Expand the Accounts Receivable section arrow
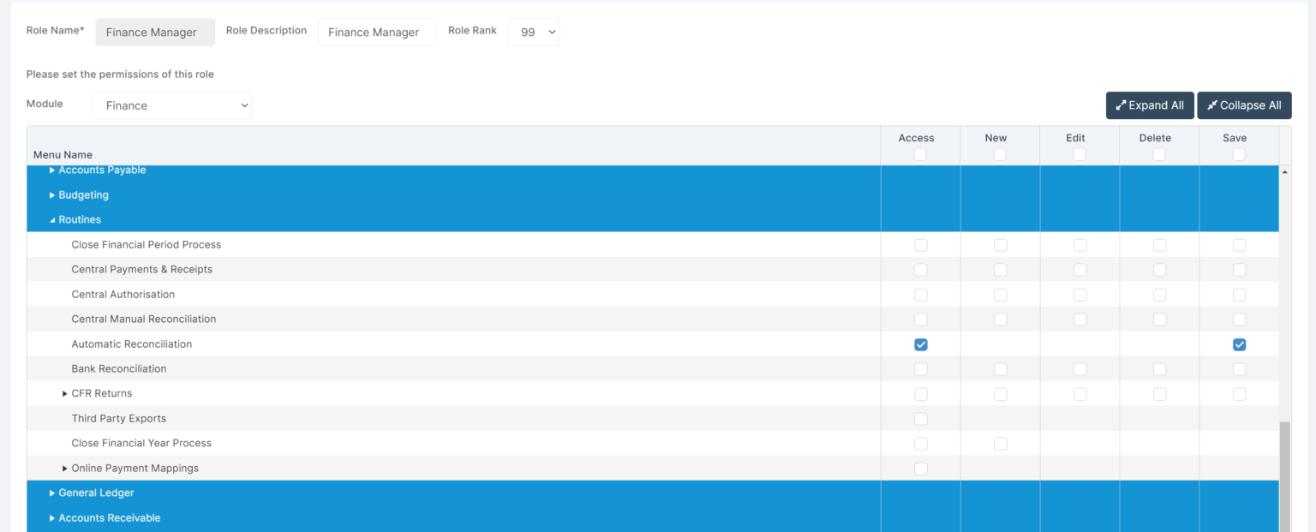The width and height of the screenshot is (1316, 532). point(52,518)
